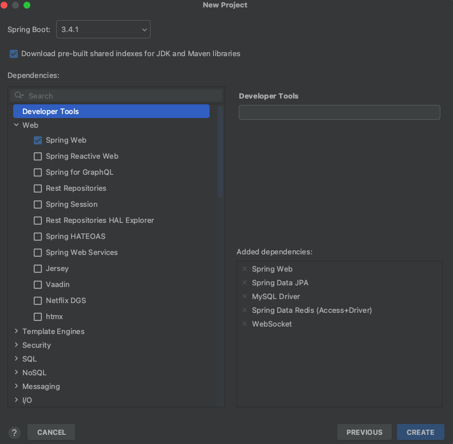
Task: Collapse the Web category
Action: [17, 125]
